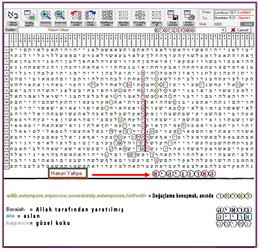Screen dimensions: 260x250
Task: Click the Proximity rank label button
Action: [x=140, y=24]
